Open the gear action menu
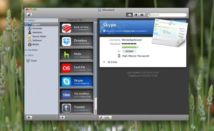The width and height of the screenshot is (214, 131). pyautogui.click(x=29, y=118)
